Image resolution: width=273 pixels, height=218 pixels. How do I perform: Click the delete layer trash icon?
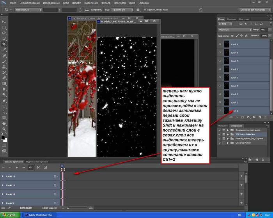click(x=265, y=117)
